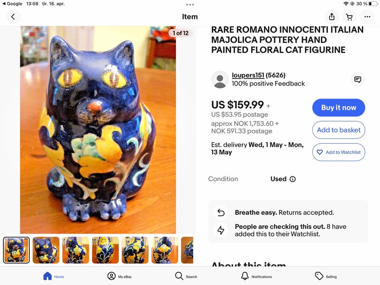Open seller profile avatar icon
Viewport: 380px width, 285px height.
pyautogui.click(x=220, y=80)
